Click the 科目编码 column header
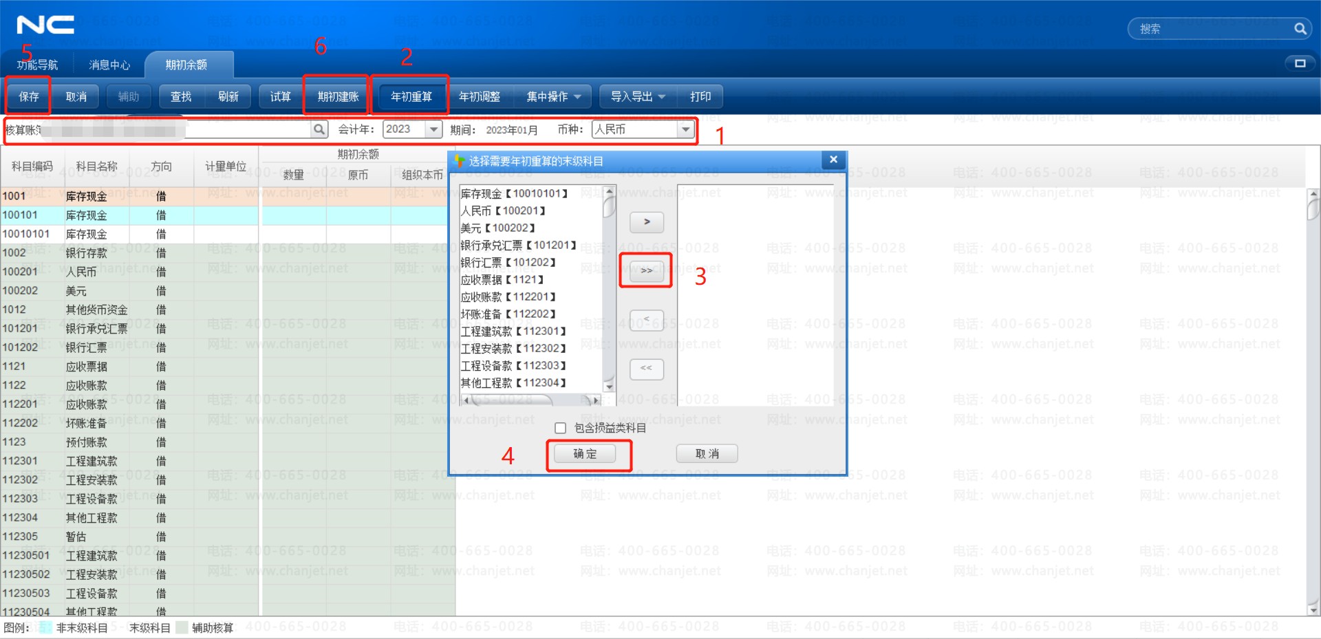 32,166
